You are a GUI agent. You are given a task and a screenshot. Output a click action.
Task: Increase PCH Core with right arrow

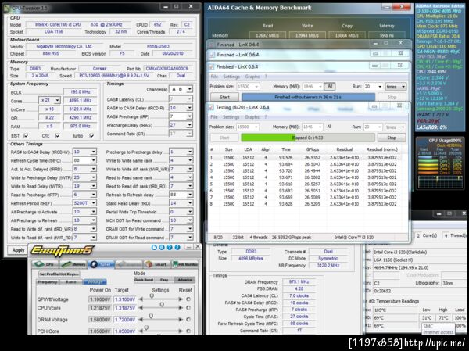(x=181, y=331)
